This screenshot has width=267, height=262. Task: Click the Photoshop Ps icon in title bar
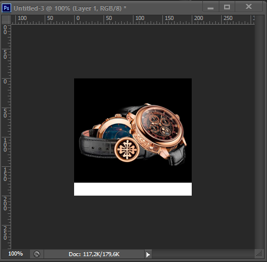coord(6,8)
